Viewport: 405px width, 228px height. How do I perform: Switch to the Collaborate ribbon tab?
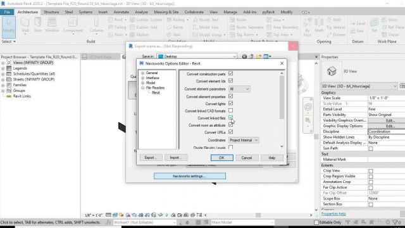194,12
